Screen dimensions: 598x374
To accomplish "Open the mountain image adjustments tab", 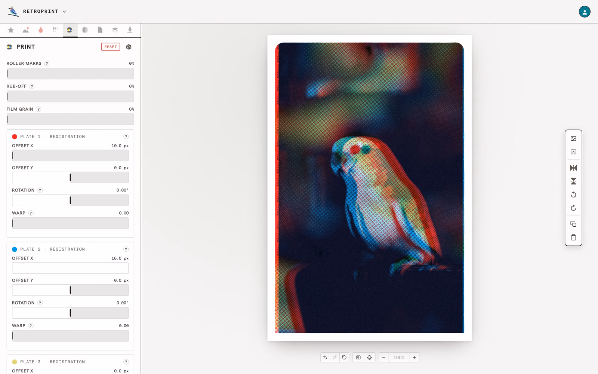I will [26, 30].
